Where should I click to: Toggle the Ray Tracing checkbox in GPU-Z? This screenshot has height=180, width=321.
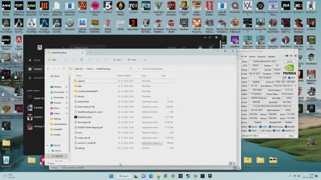260,130
